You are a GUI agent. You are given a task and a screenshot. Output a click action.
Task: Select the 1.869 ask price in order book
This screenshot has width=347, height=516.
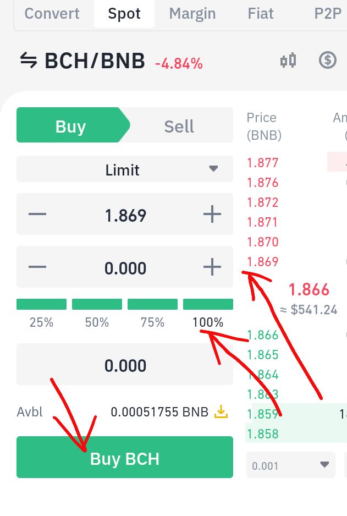(263, 262)
